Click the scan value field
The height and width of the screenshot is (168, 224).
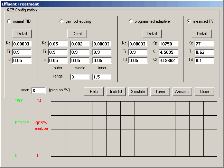38,91
